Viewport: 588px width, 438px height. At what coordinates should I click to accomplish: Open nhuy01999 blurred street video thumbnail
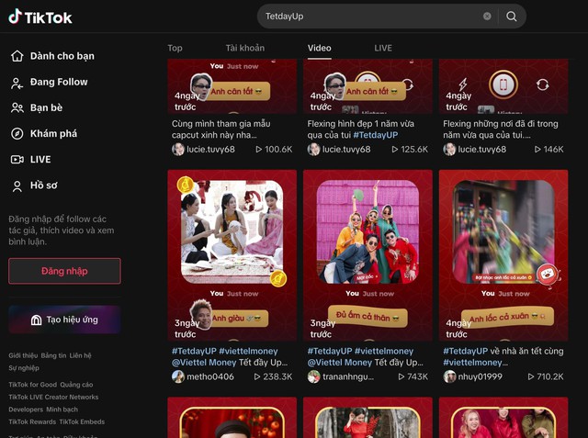[x=503, y=255]
